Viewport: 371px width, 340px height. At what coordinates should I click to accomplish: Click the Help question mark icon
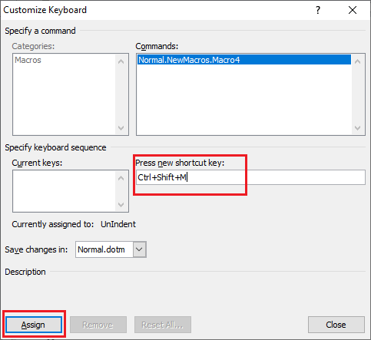tap(318, 10)
